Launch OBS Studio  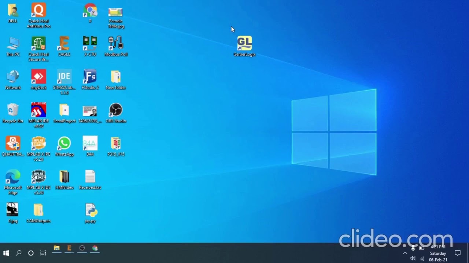116,113
